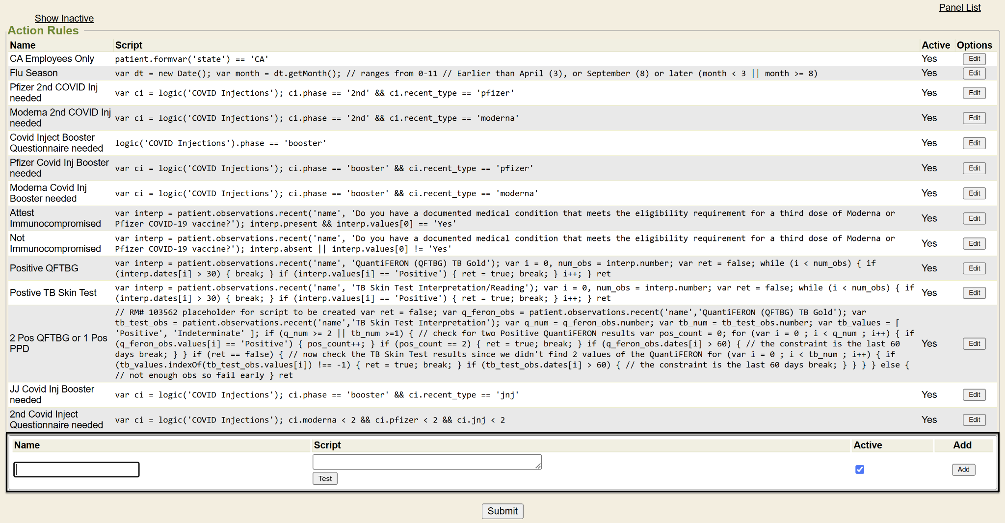
Task: Click the Submit button
Action: [x=502, y=511]
